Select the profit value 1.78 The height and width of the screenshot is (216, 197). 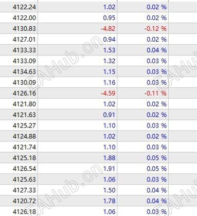click(x=109, y=201)
